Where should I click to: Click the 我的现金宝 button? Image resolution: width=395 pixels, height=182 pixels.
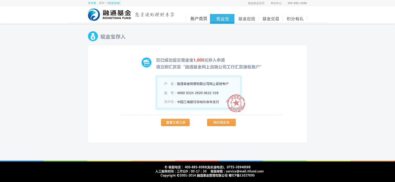pyautogui.click(x=221, y=122)
